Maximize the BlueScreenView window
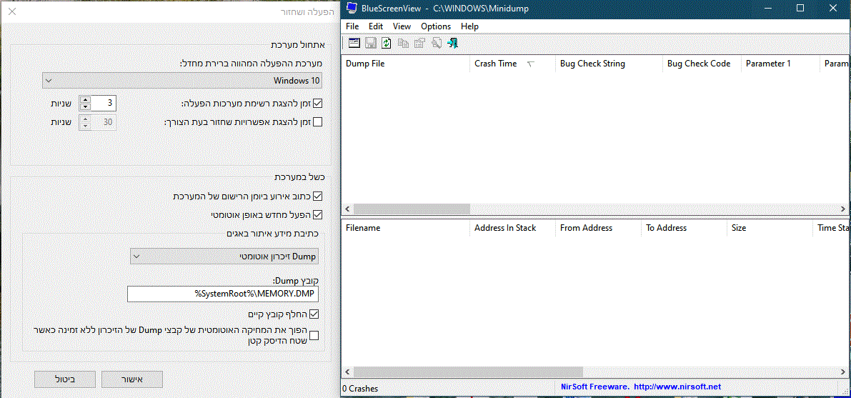The height and width of the screenshot is (398, 851). (800, 8)
